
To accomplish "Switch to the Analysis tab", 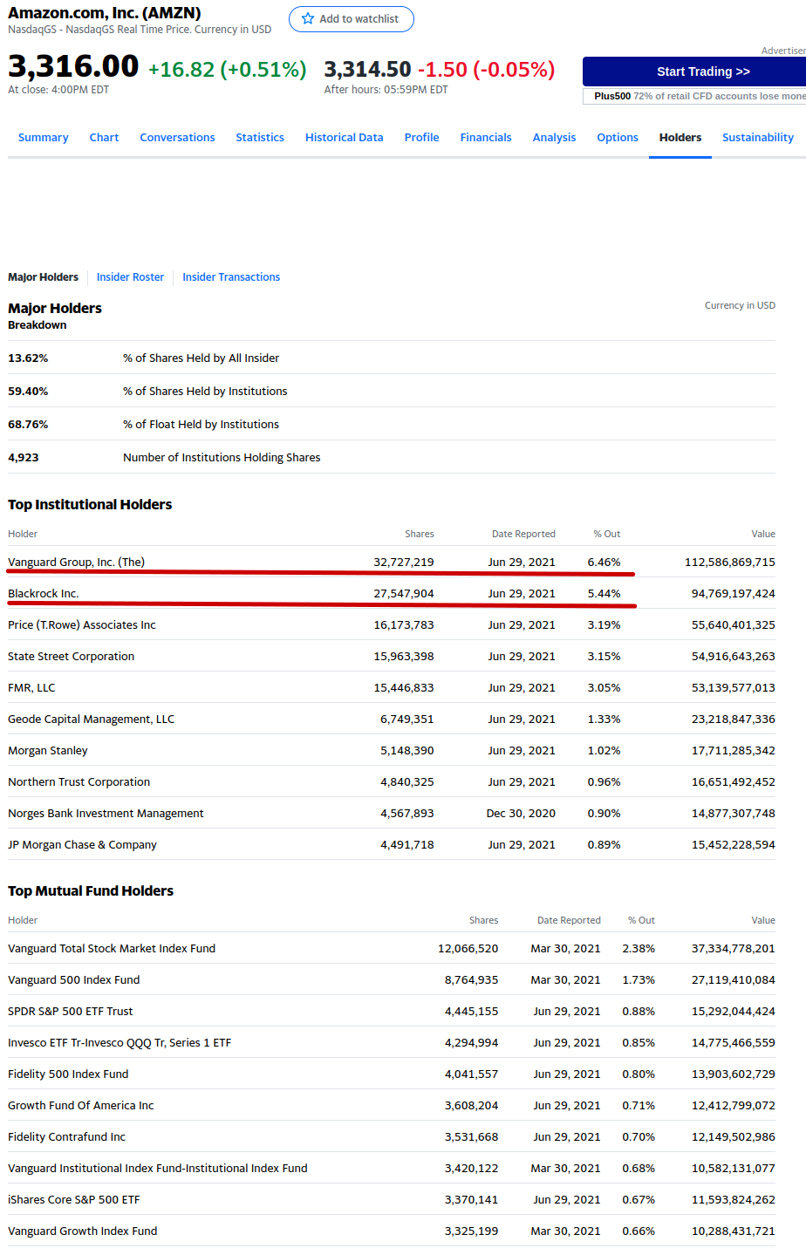I will [x=554, y=138].
